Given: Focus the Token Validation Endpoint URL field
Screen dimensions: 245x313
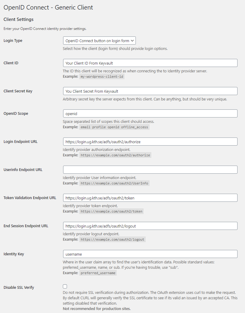Looking at the screenshot, I should point(150,198).
